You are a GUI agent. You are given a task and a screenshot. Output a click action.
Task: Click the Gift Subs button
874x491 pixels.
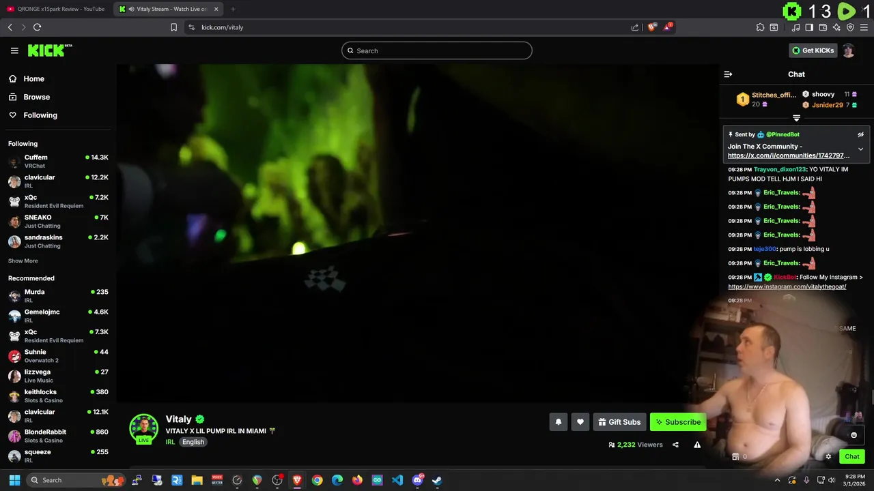[x=619, y=422]
